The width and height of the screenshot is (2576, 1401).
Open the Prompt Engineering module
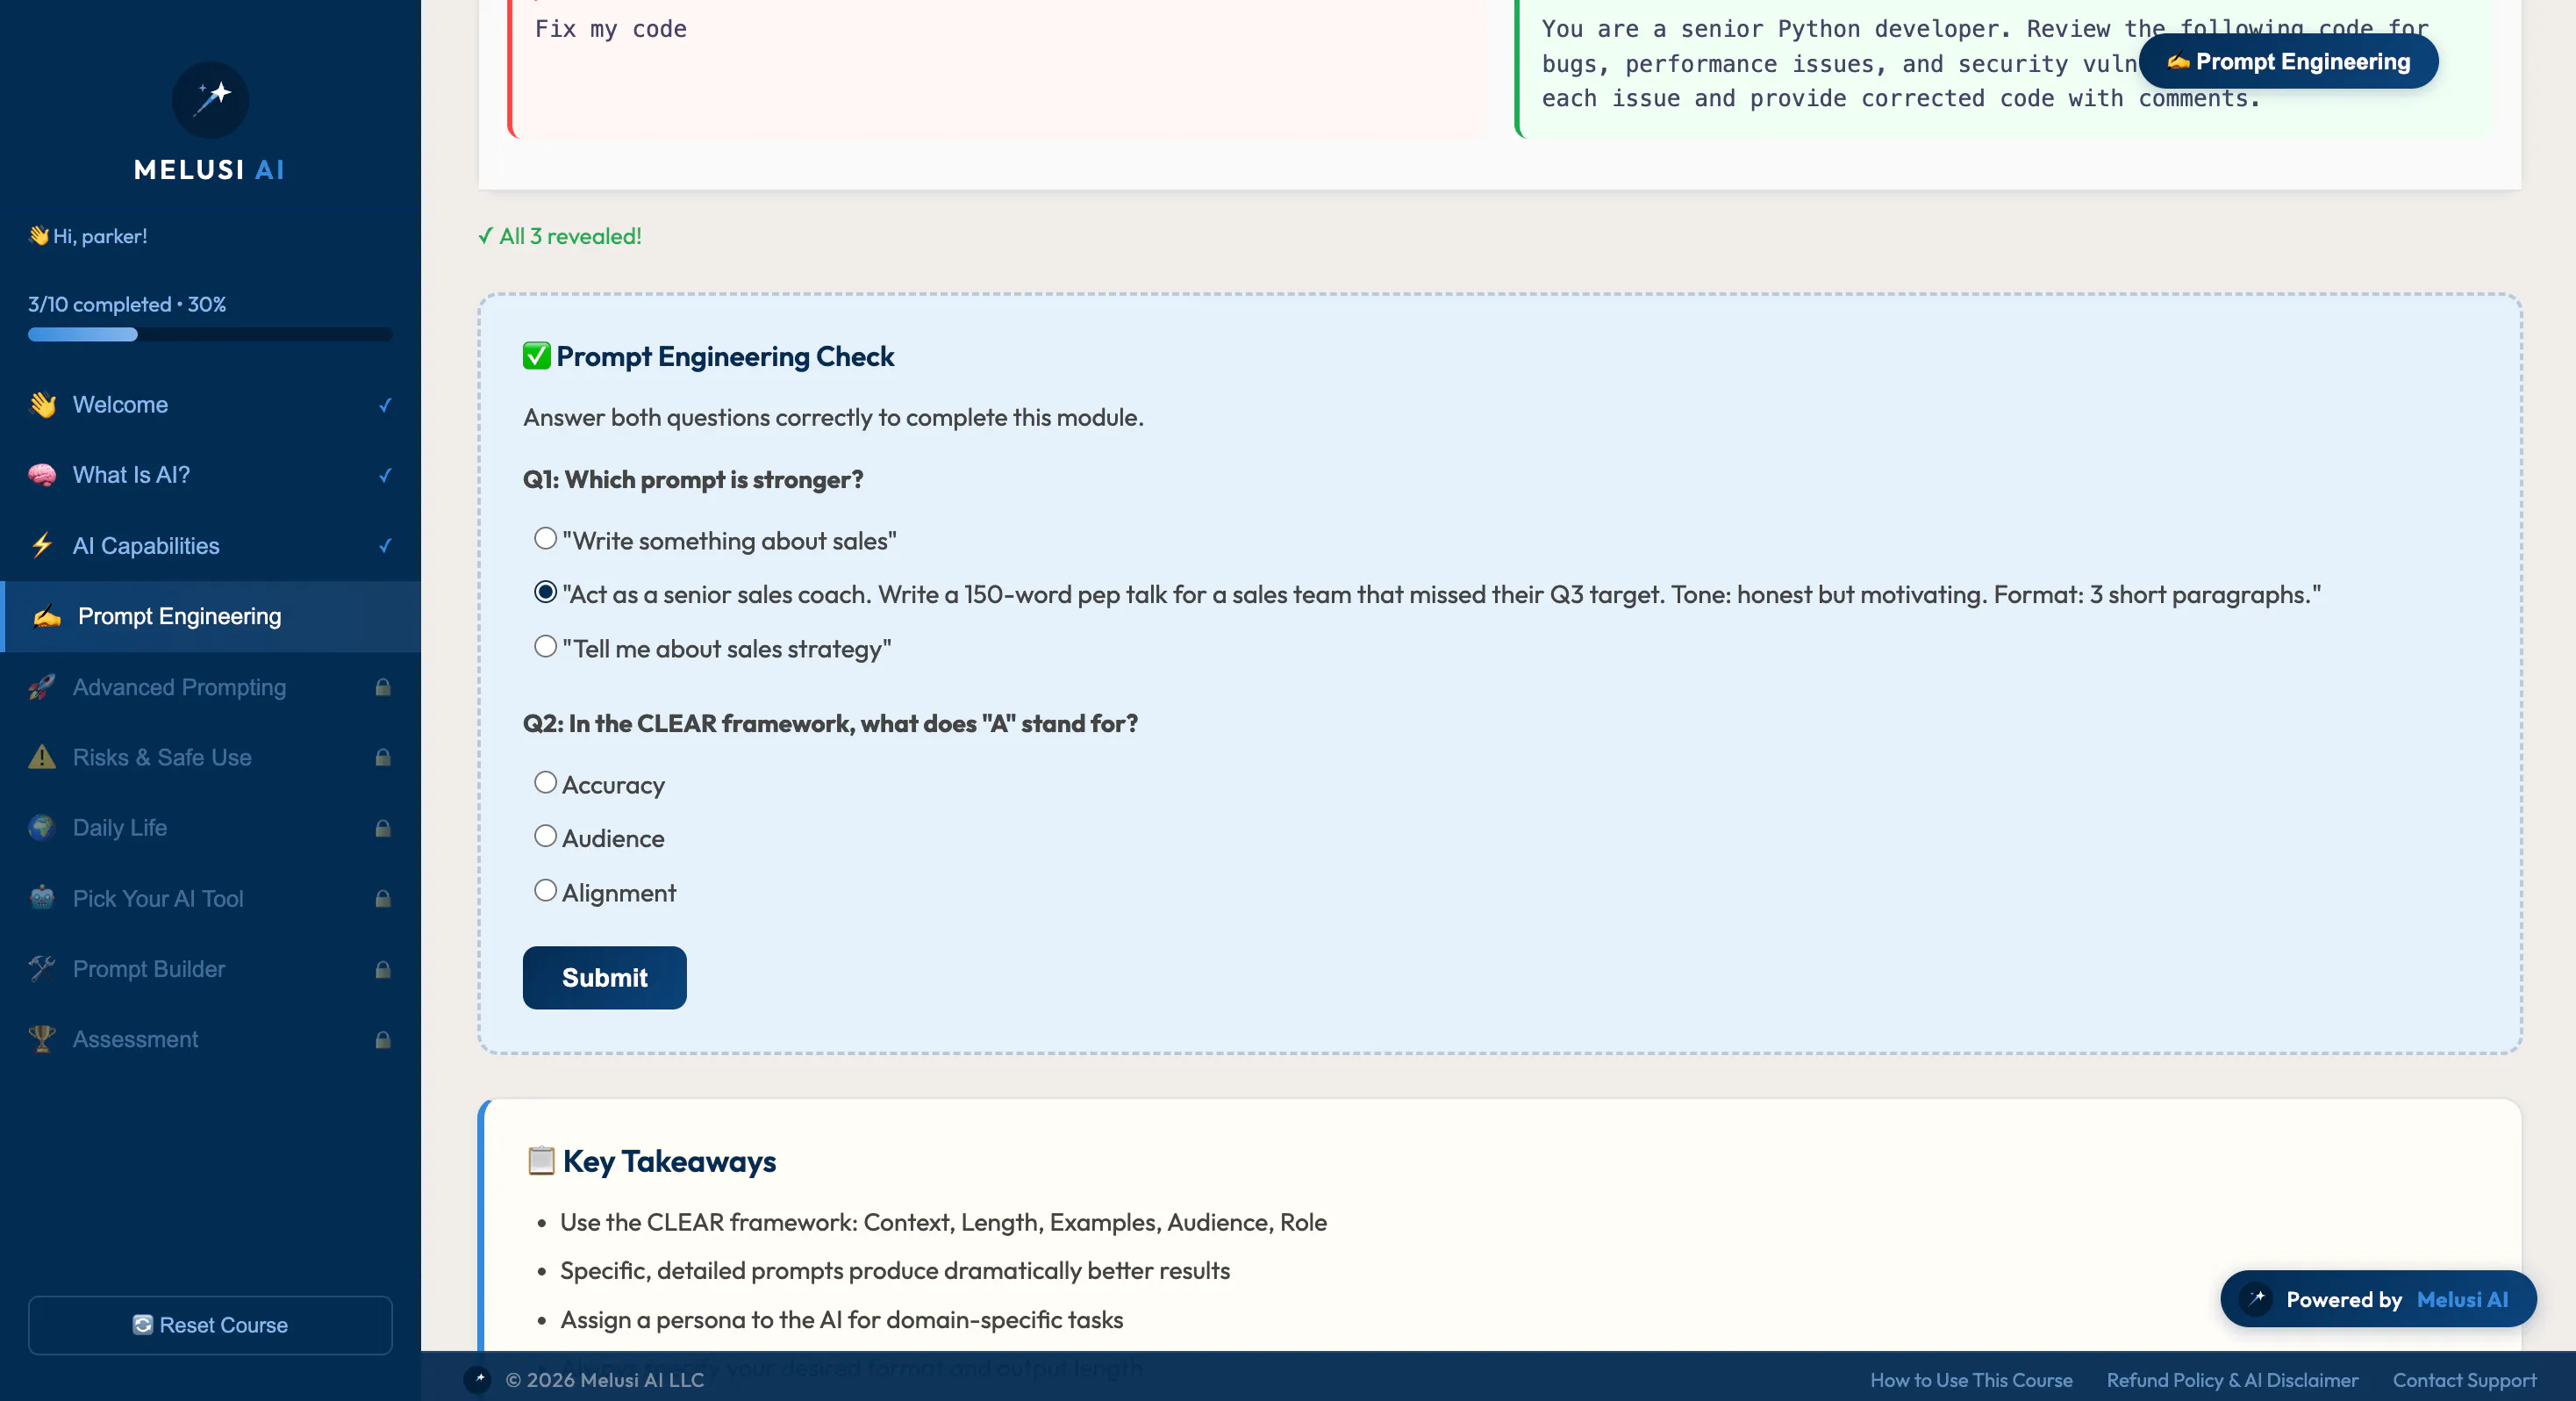click(210, 616)
